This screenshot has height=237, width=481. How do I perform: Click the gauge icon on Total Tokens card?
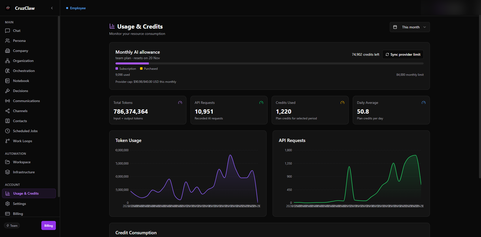pyautogui.click(x=180, y=103)
